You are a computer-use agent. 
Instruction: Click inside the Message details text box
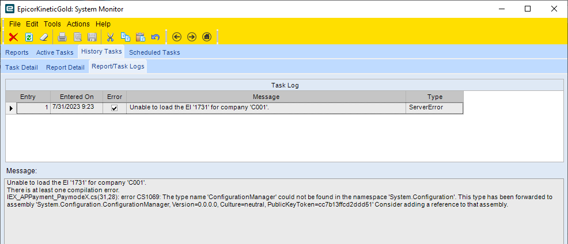click(285, 211)
